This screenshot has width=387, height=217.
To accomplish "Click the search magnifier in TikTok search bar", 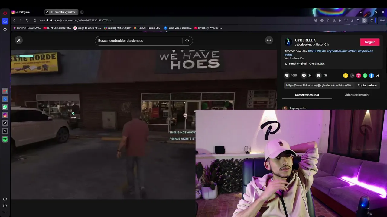I will click(x=187, y=41).
